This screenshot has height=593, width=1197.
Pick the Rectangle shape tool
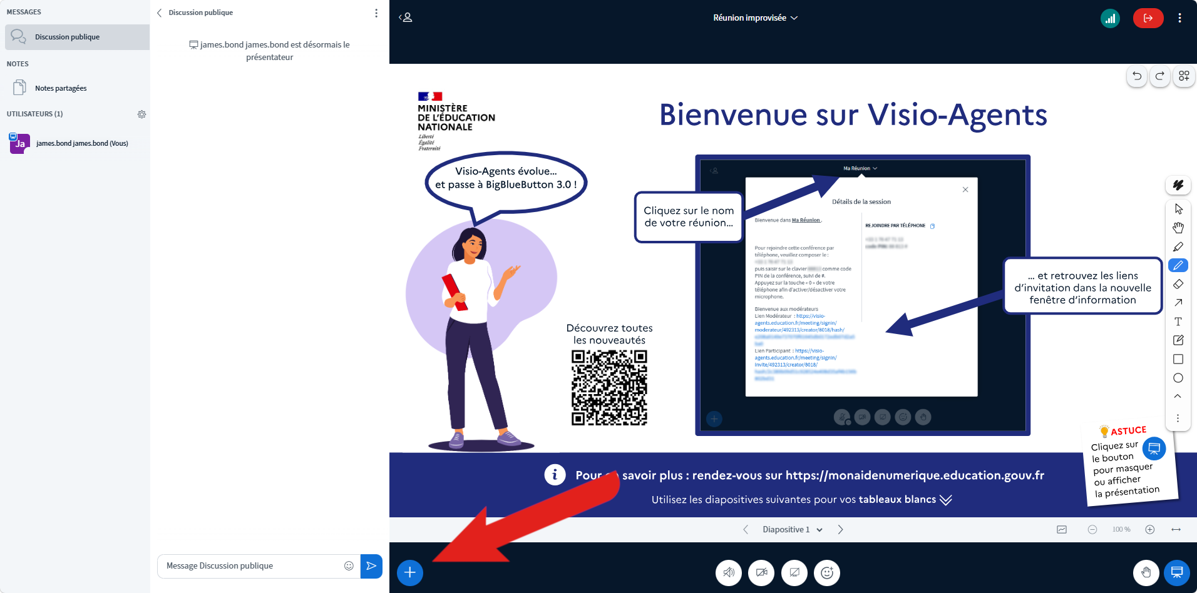click(1178, 359)
